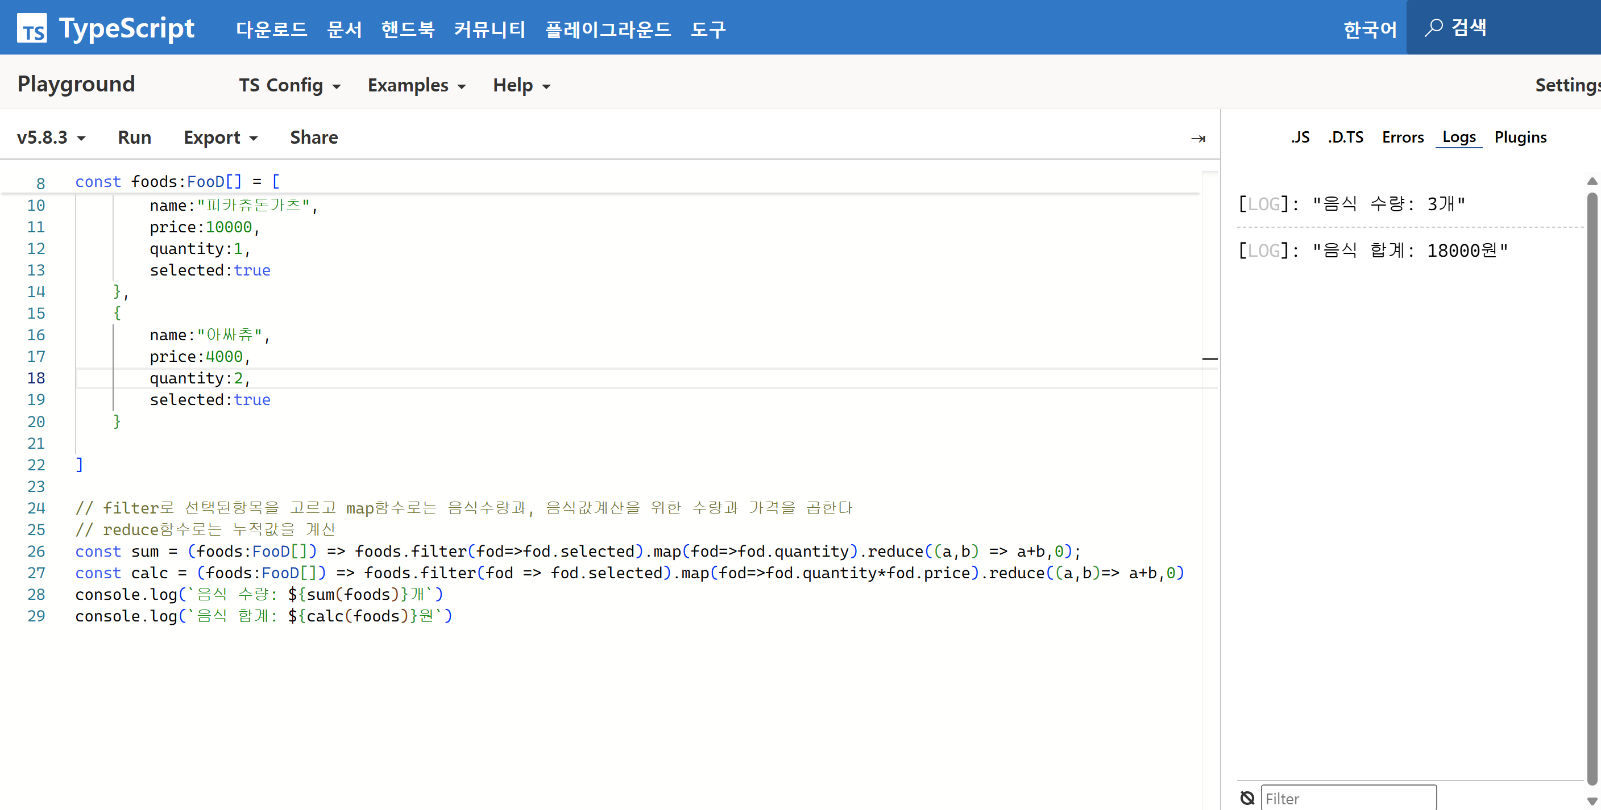Click scrollbar up arrow in logs panel
1601x810 pixels.
pyautogui.click(x=1591, y=181)
